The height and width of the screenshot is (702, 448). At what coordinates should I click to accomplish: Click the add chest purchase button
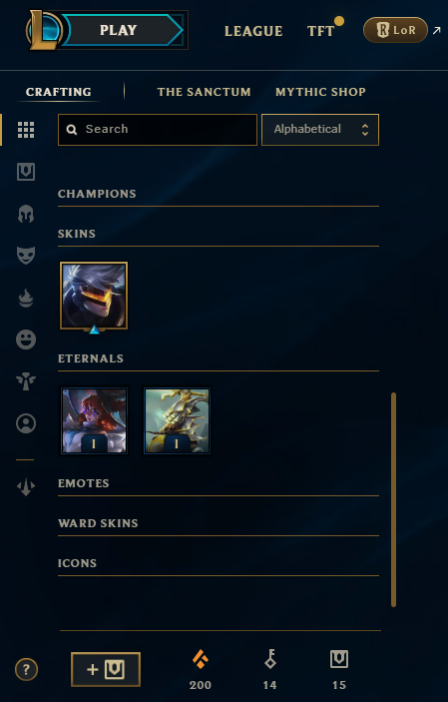[106, 669]
